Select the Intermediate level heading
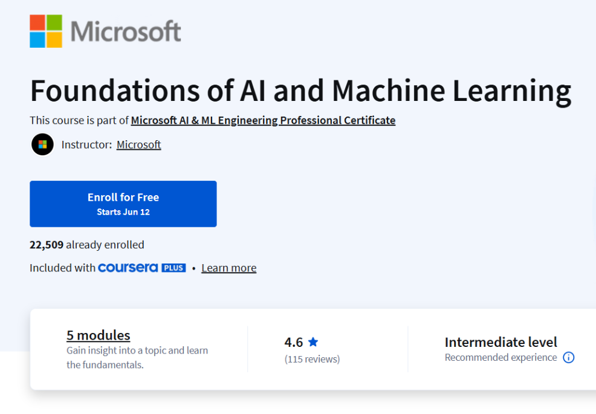The height and width of the screenshot is (414, 596). [500, 342]
